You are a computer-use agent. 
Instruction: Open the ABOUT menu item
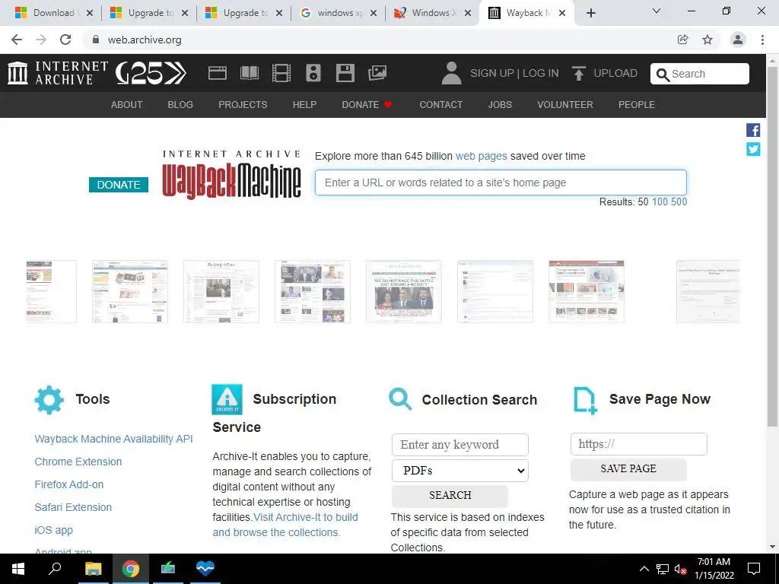click(127, 105)
